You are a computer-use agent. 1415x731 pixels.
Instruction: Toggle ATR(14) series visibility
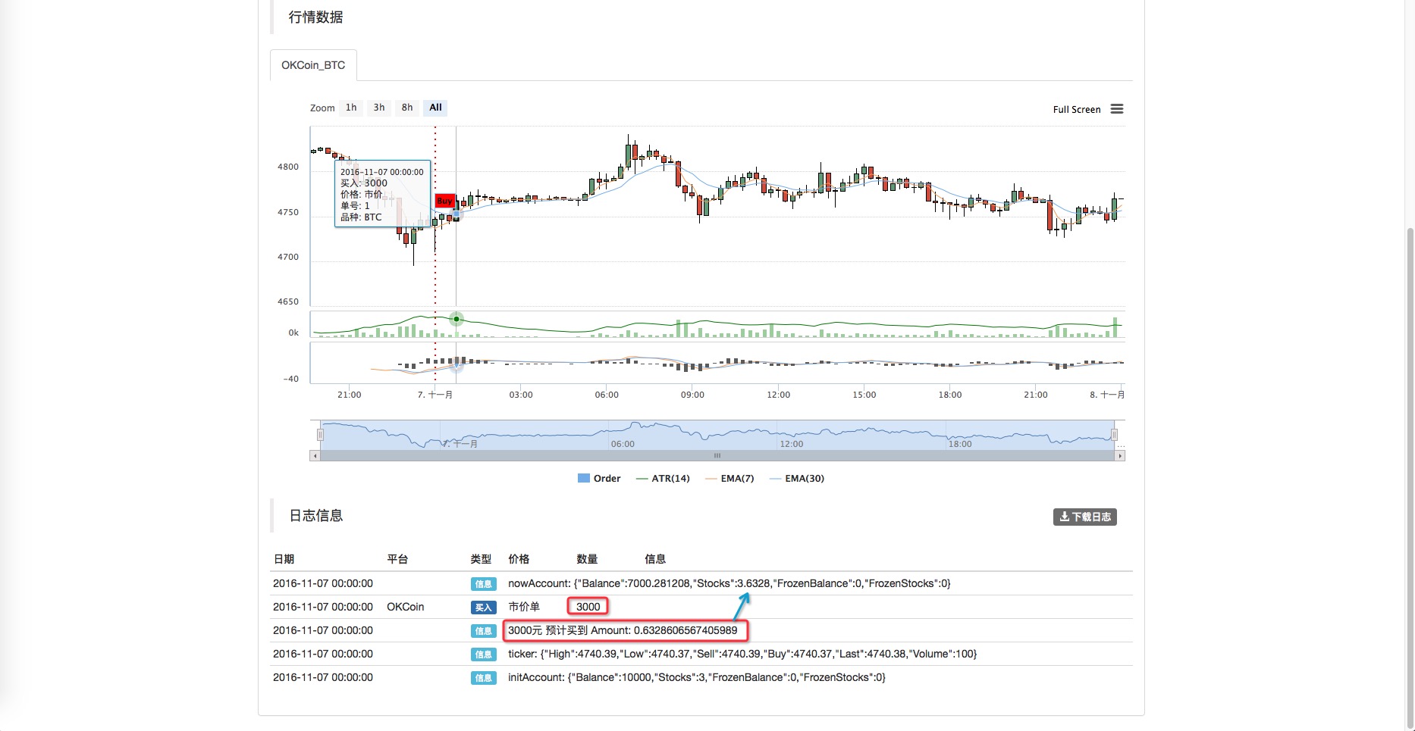[x=663, y=479]
